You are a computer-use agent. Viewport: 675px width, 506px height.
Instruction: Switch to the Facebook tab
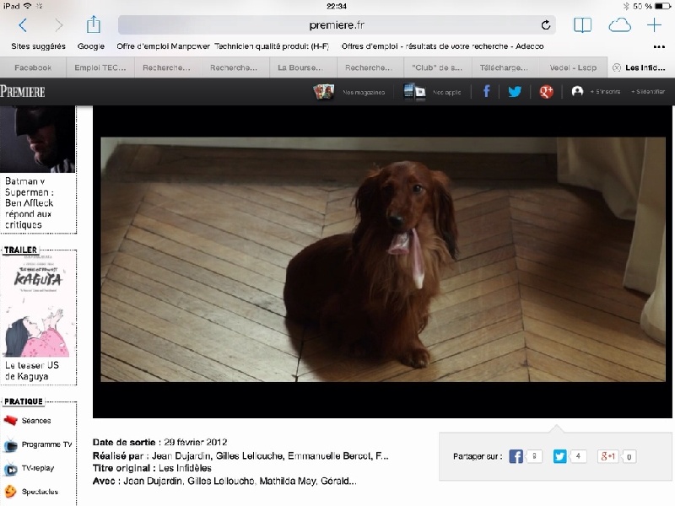[x=33, y=67]
